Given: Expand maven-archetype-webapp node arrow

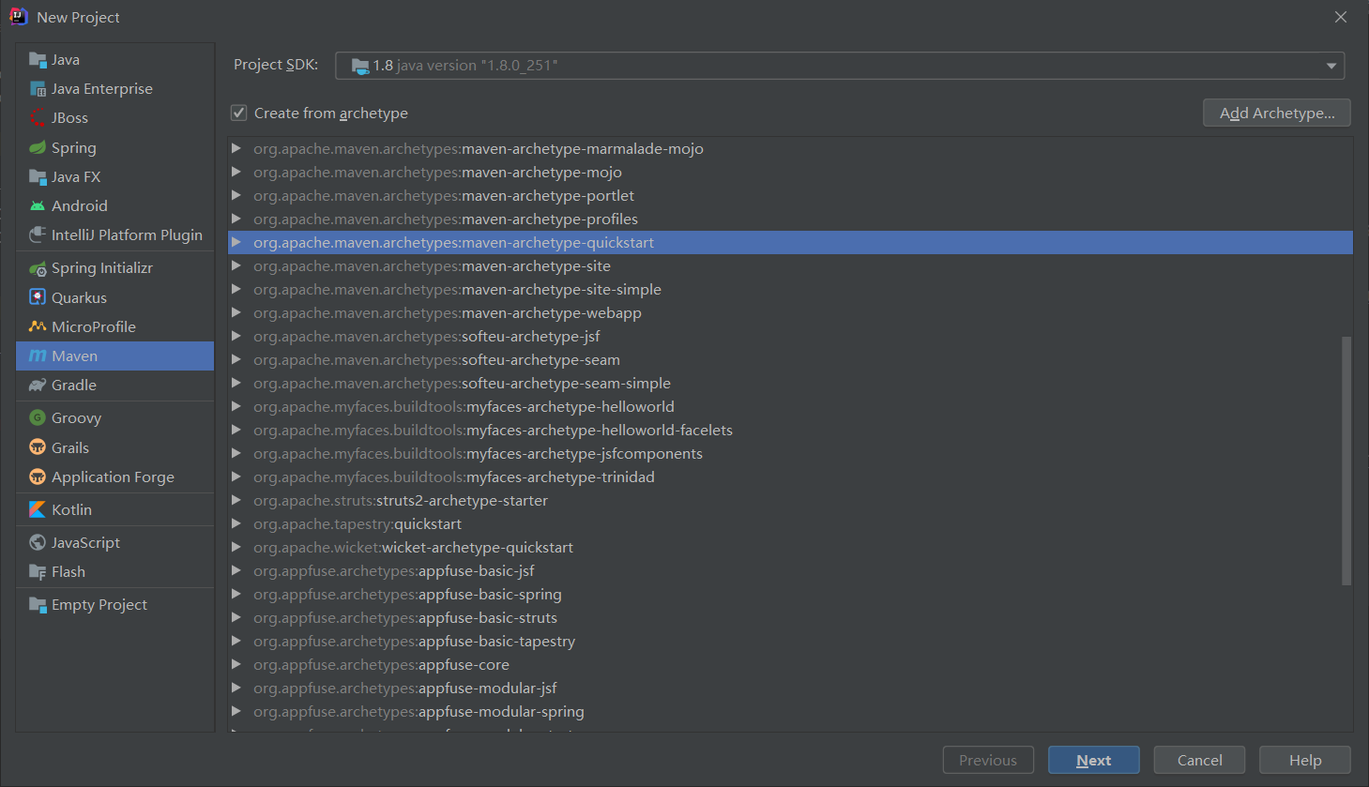Looking at the screenshot, I should (x=236, y=312).
